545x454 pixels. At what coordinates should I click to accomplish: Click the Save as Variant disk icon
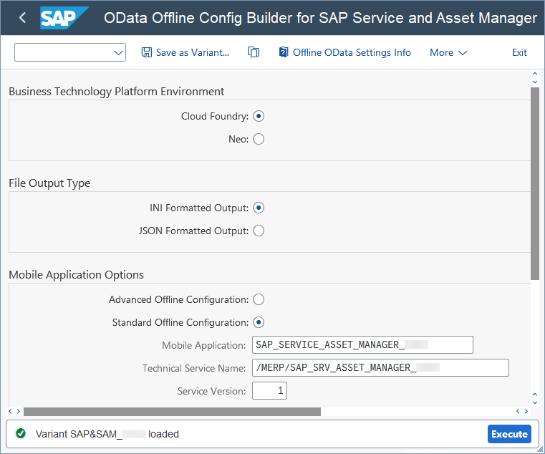[147, 52]
